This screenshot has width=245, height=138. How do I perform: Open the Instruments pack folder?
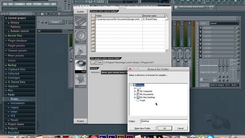click(18, 103)
